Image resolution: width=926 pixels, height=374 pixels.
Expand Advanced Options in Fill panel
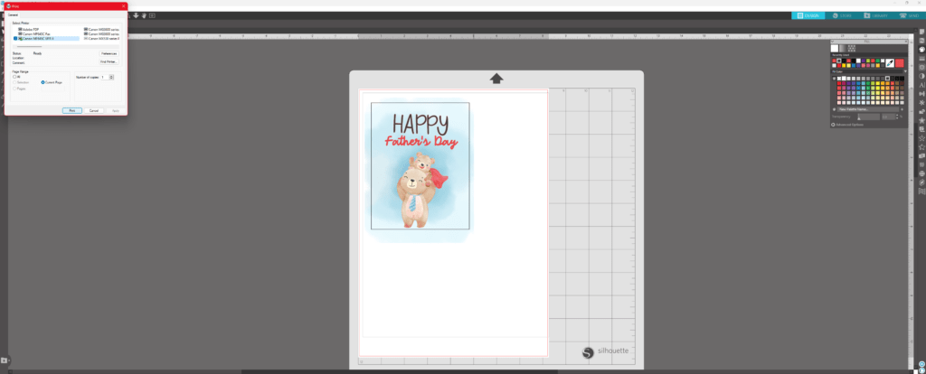coord(835,124)
